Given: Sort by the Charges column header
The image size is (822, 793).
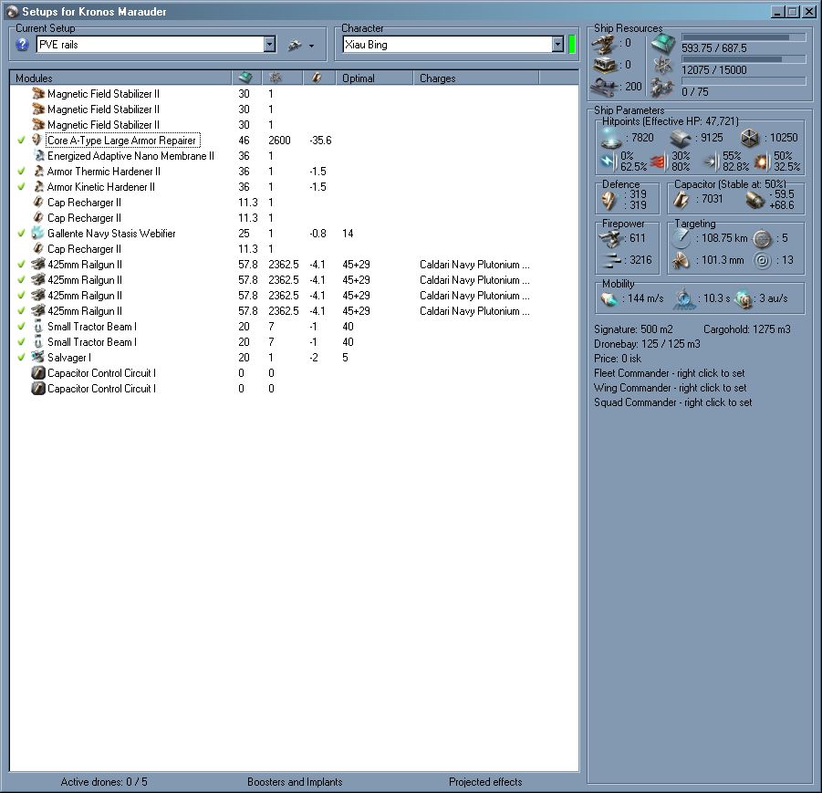Looking at the screenshot, I should pyautogui.click(x=476, y=78).
